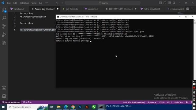The width and height of the screenshot is (196, 110).
Task: Open the Extensions view
Action: coord(4,43)
